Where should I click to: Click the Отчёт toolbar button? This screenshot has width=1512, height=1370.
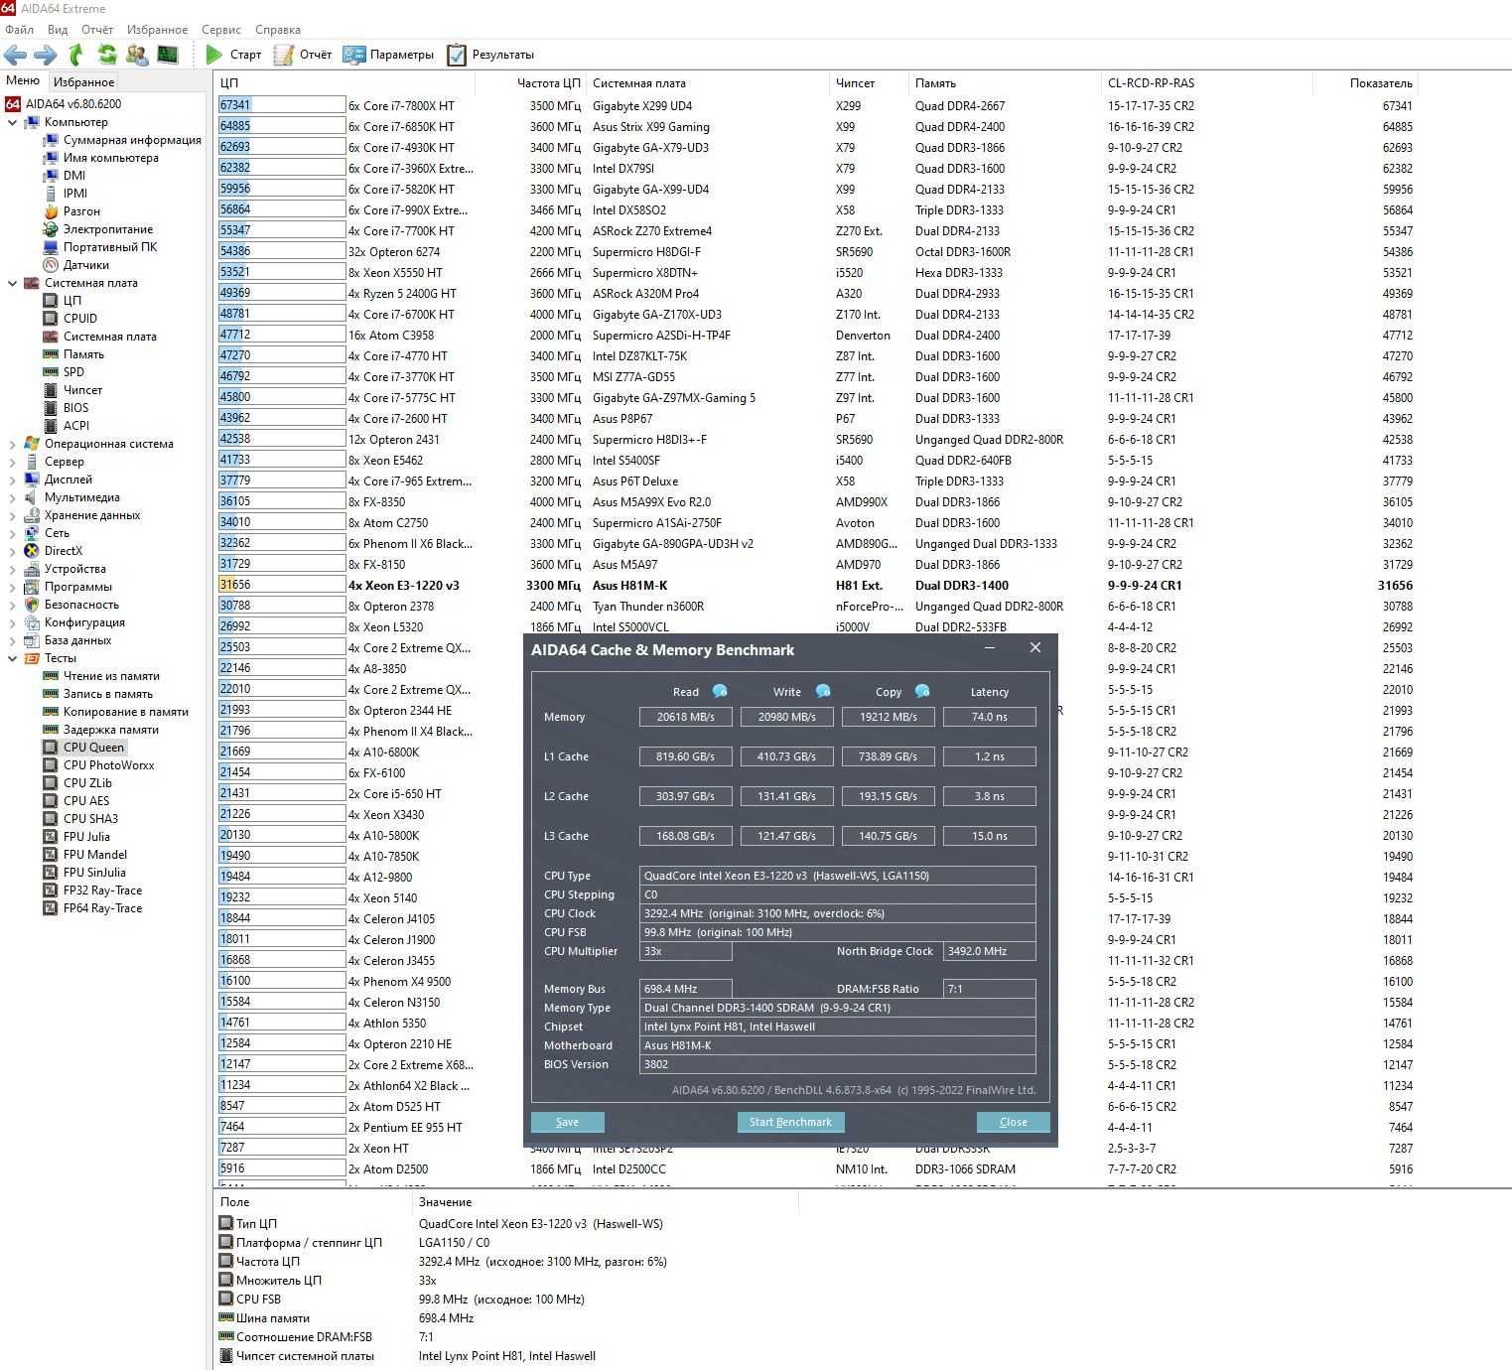[304, 55]
